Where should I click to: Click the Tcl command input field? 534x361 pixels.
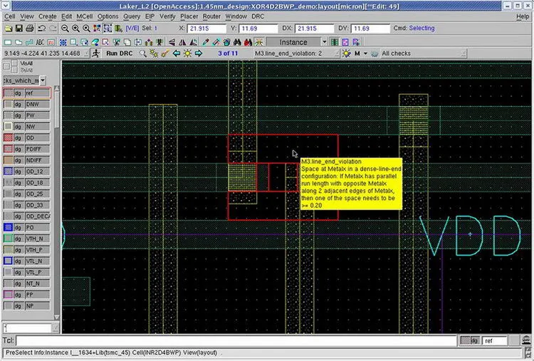[236, 340]
